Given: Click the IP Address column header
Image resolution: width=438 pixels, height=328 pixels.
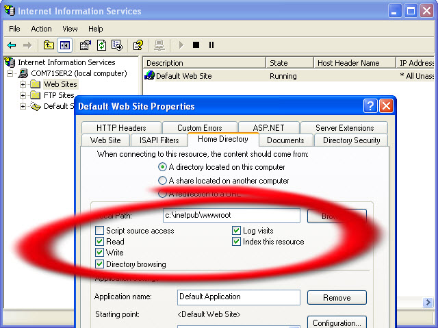Looking at the screenshot, I should (415, 63).
